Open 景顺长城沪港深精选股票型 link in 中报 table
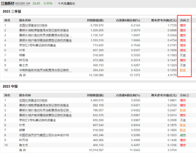 point(45,115)
